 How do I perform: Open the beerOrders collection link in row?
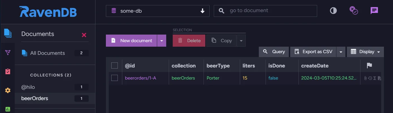[183, 78]
